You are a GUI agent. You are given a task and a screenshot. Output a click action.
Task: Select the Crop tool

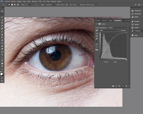[x=2, y=23]
